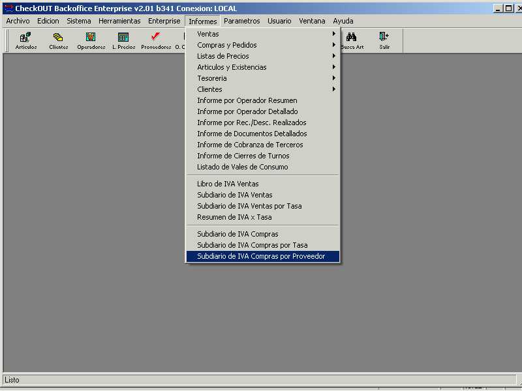The width and height of the screenshot is (522, 391).
Task: Select Listado de Vales de Consumo
Action: (x=263, y=167)
